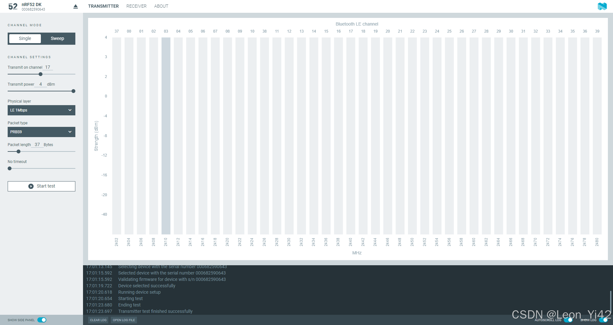Screen dimensions: 613x325
Task: Click log line 'Device selected successfully'
Action: tap(147, 286)
